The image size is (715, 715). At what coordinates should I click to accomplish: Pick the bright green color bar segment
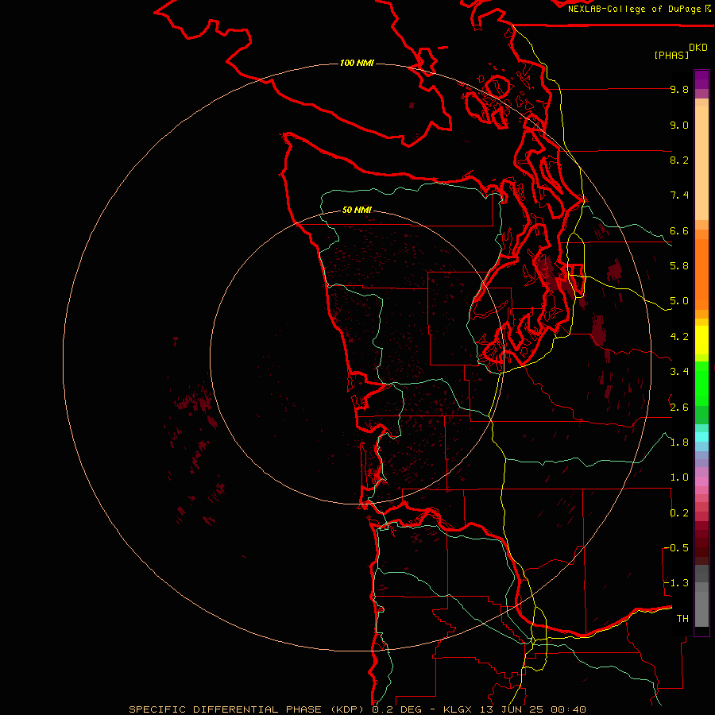click(701, 383)
